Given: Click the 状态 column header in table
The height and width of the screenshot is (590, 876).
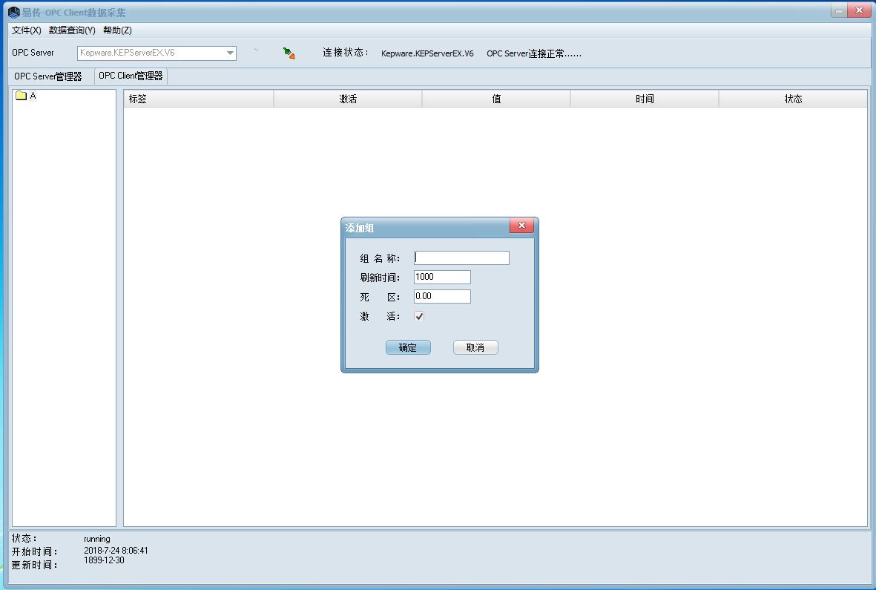Looking at the screenshot, I should 793,99.
